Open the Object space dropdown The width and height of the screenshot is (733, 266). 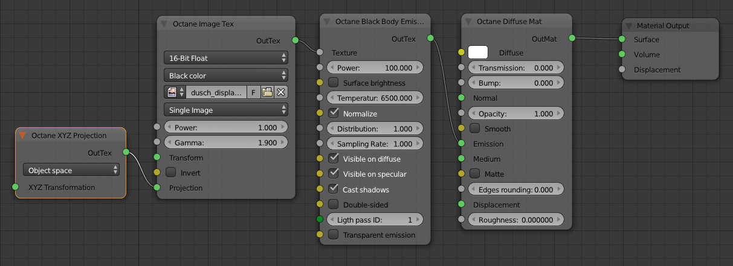coord(71,171)
